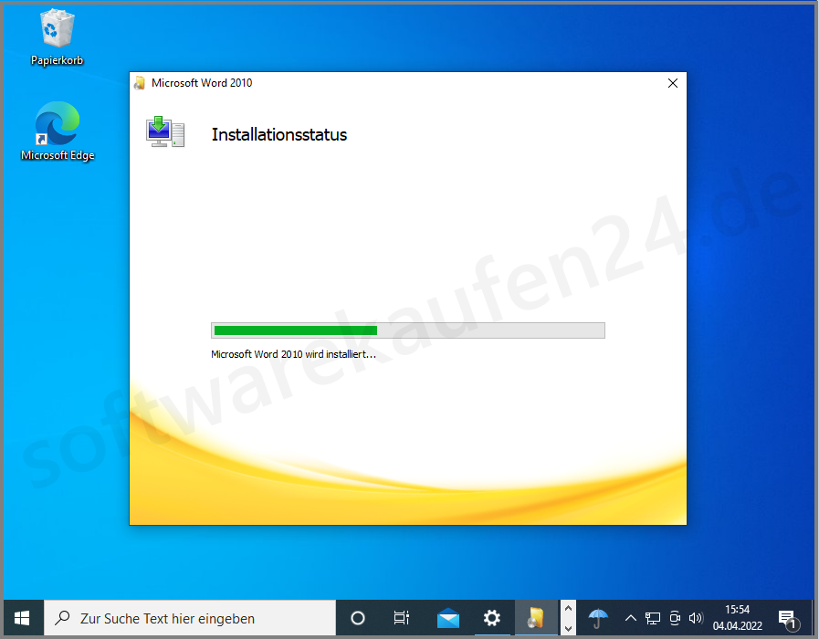The height and width of the screenshot is (639, 819).
Task: Click the Office setup icon in the title bar
Action: [x=140, y=83]
